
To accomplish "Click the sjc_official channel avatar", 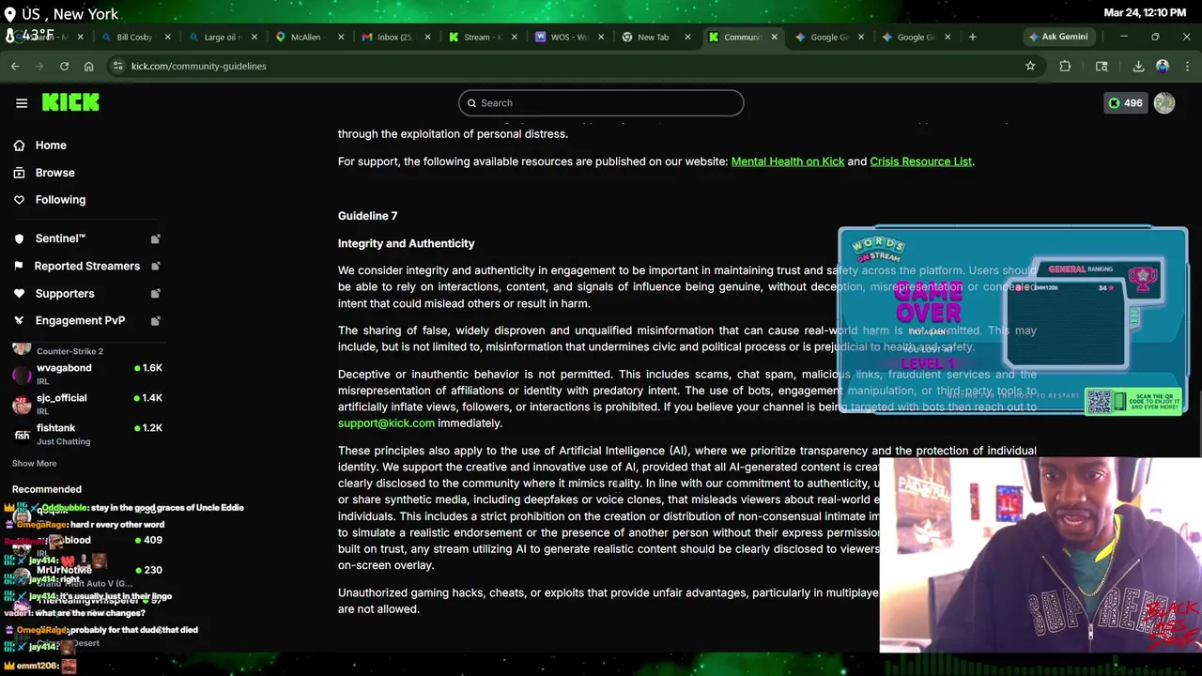I will (x=22, y=405).
